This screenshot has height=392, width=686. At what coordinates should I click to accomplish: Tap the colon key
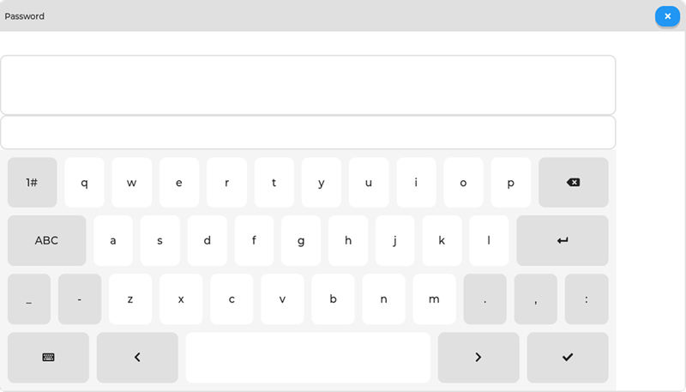tap(587, 299)
